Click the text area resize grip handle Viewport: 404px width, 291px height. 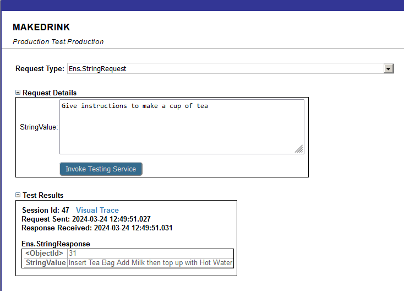(299, 149)
